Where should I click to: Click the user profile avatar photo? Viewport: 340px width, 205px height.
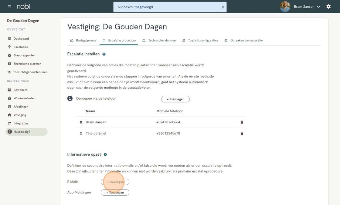pos(285,7)
